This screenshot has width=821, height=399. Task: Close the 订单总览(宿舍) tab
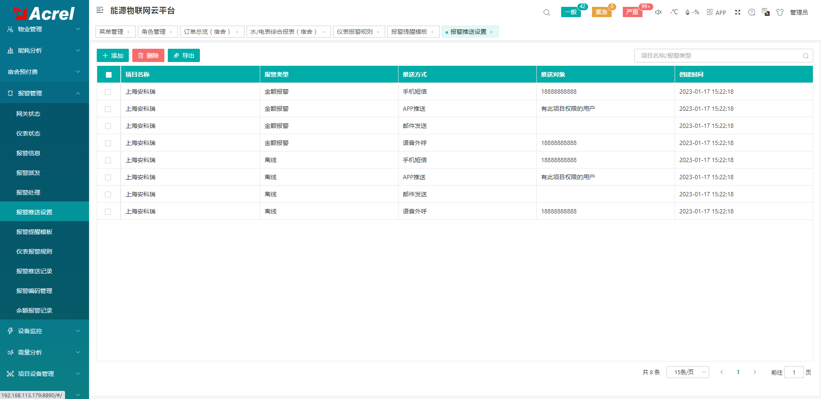[237, 32]
